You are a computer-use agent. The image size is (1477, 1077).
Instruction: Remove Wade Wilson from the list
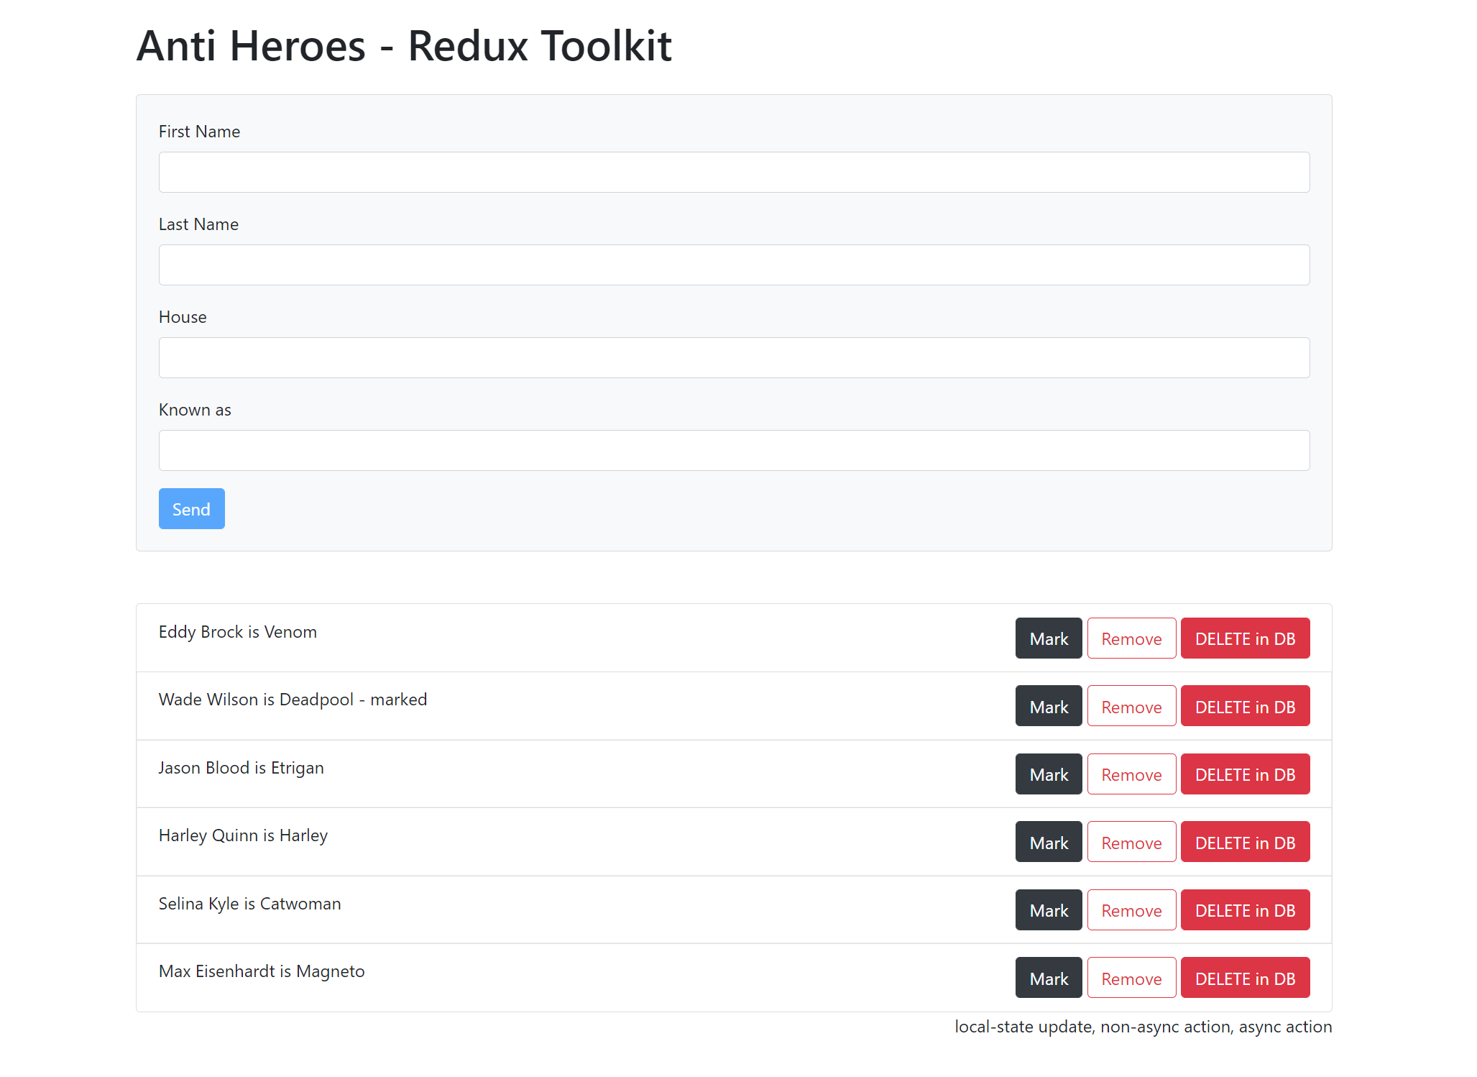point(1131,706)
